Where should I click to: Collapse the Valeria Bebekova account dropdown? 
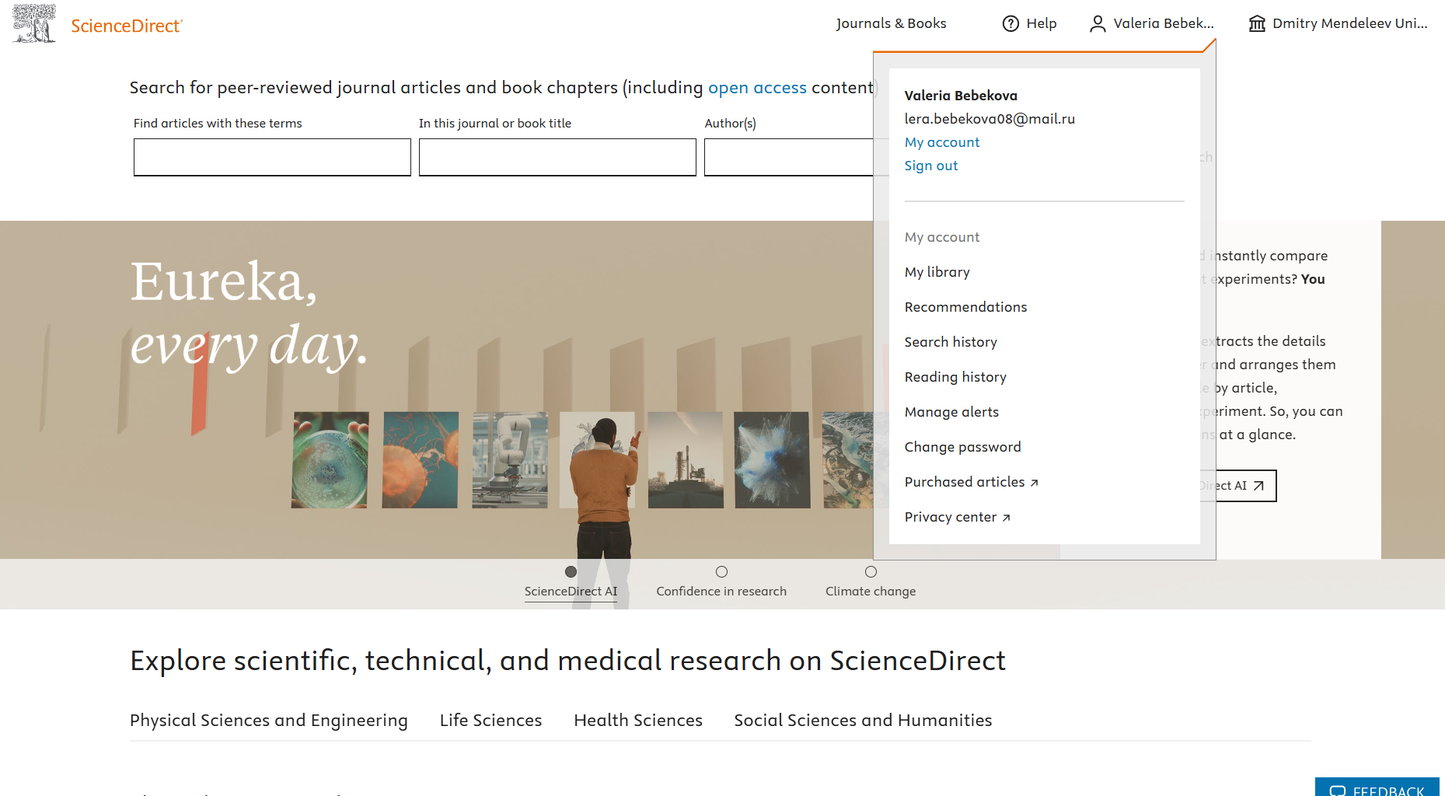click(1152, 23)
